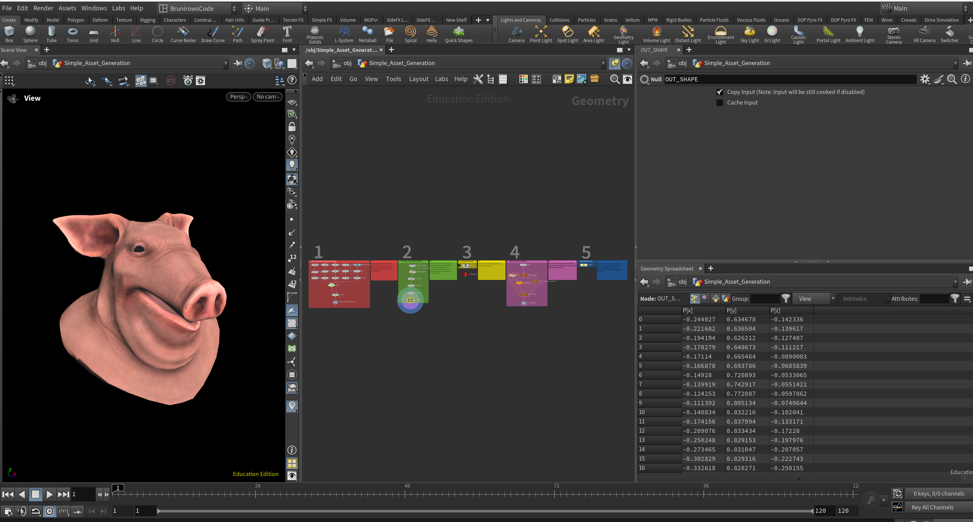Jump to the first frame
973x522 pixels.
[x=8, y=494]
